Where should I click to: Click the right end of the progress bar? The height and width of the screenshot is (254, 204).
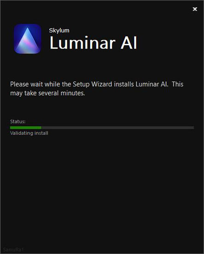tap(193, 127)
